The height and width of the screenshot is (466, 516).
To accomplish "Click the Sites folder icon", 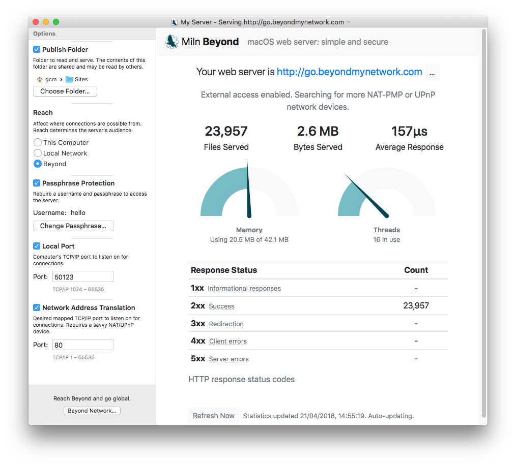I will click(69, 79).
